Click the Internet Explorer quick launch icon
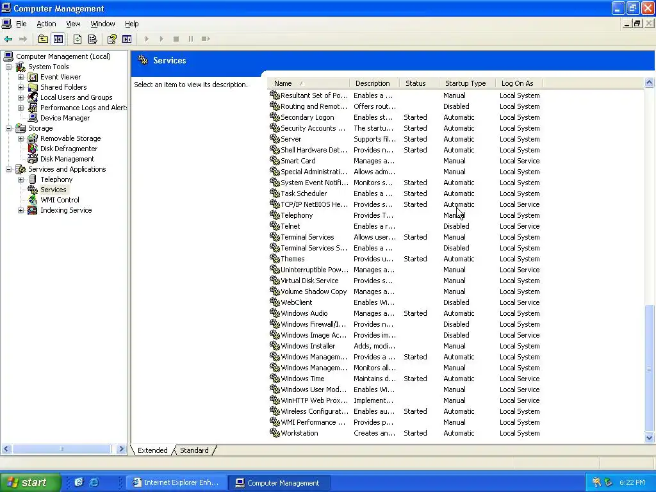 pos(95,482)
